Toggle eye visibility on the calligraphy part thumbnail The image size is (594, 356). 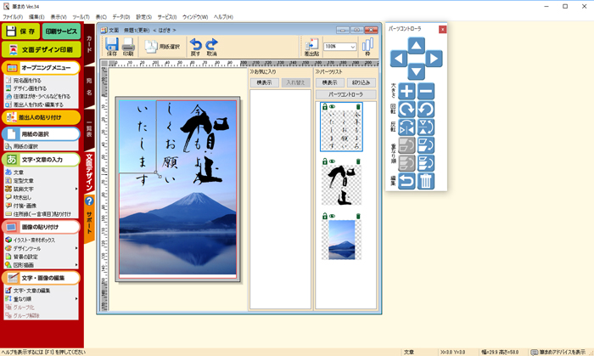coord(331,161)
